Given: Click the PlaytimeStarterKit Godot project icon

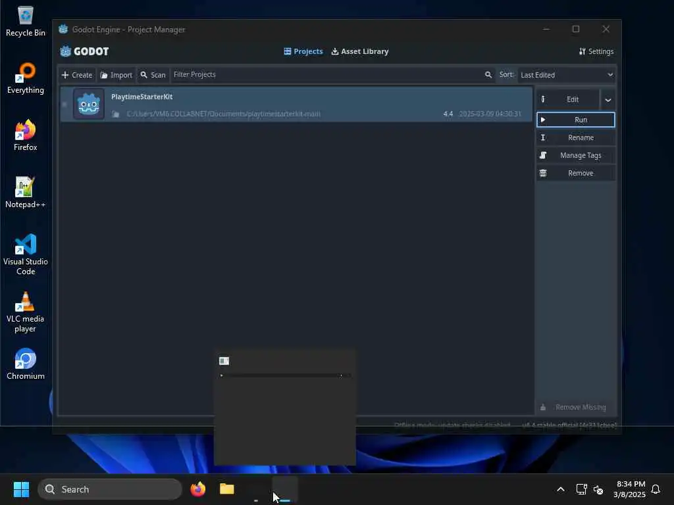Looking at the screenshot, I should (x=89, y=104).
